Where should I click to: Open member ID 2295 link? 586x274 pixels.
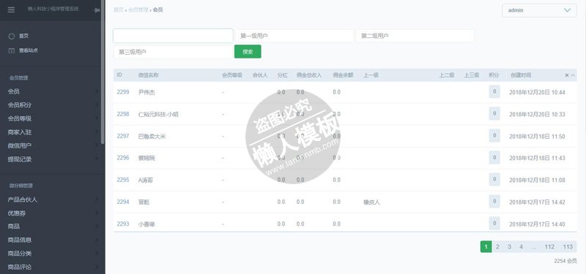(x=123, y=180)
